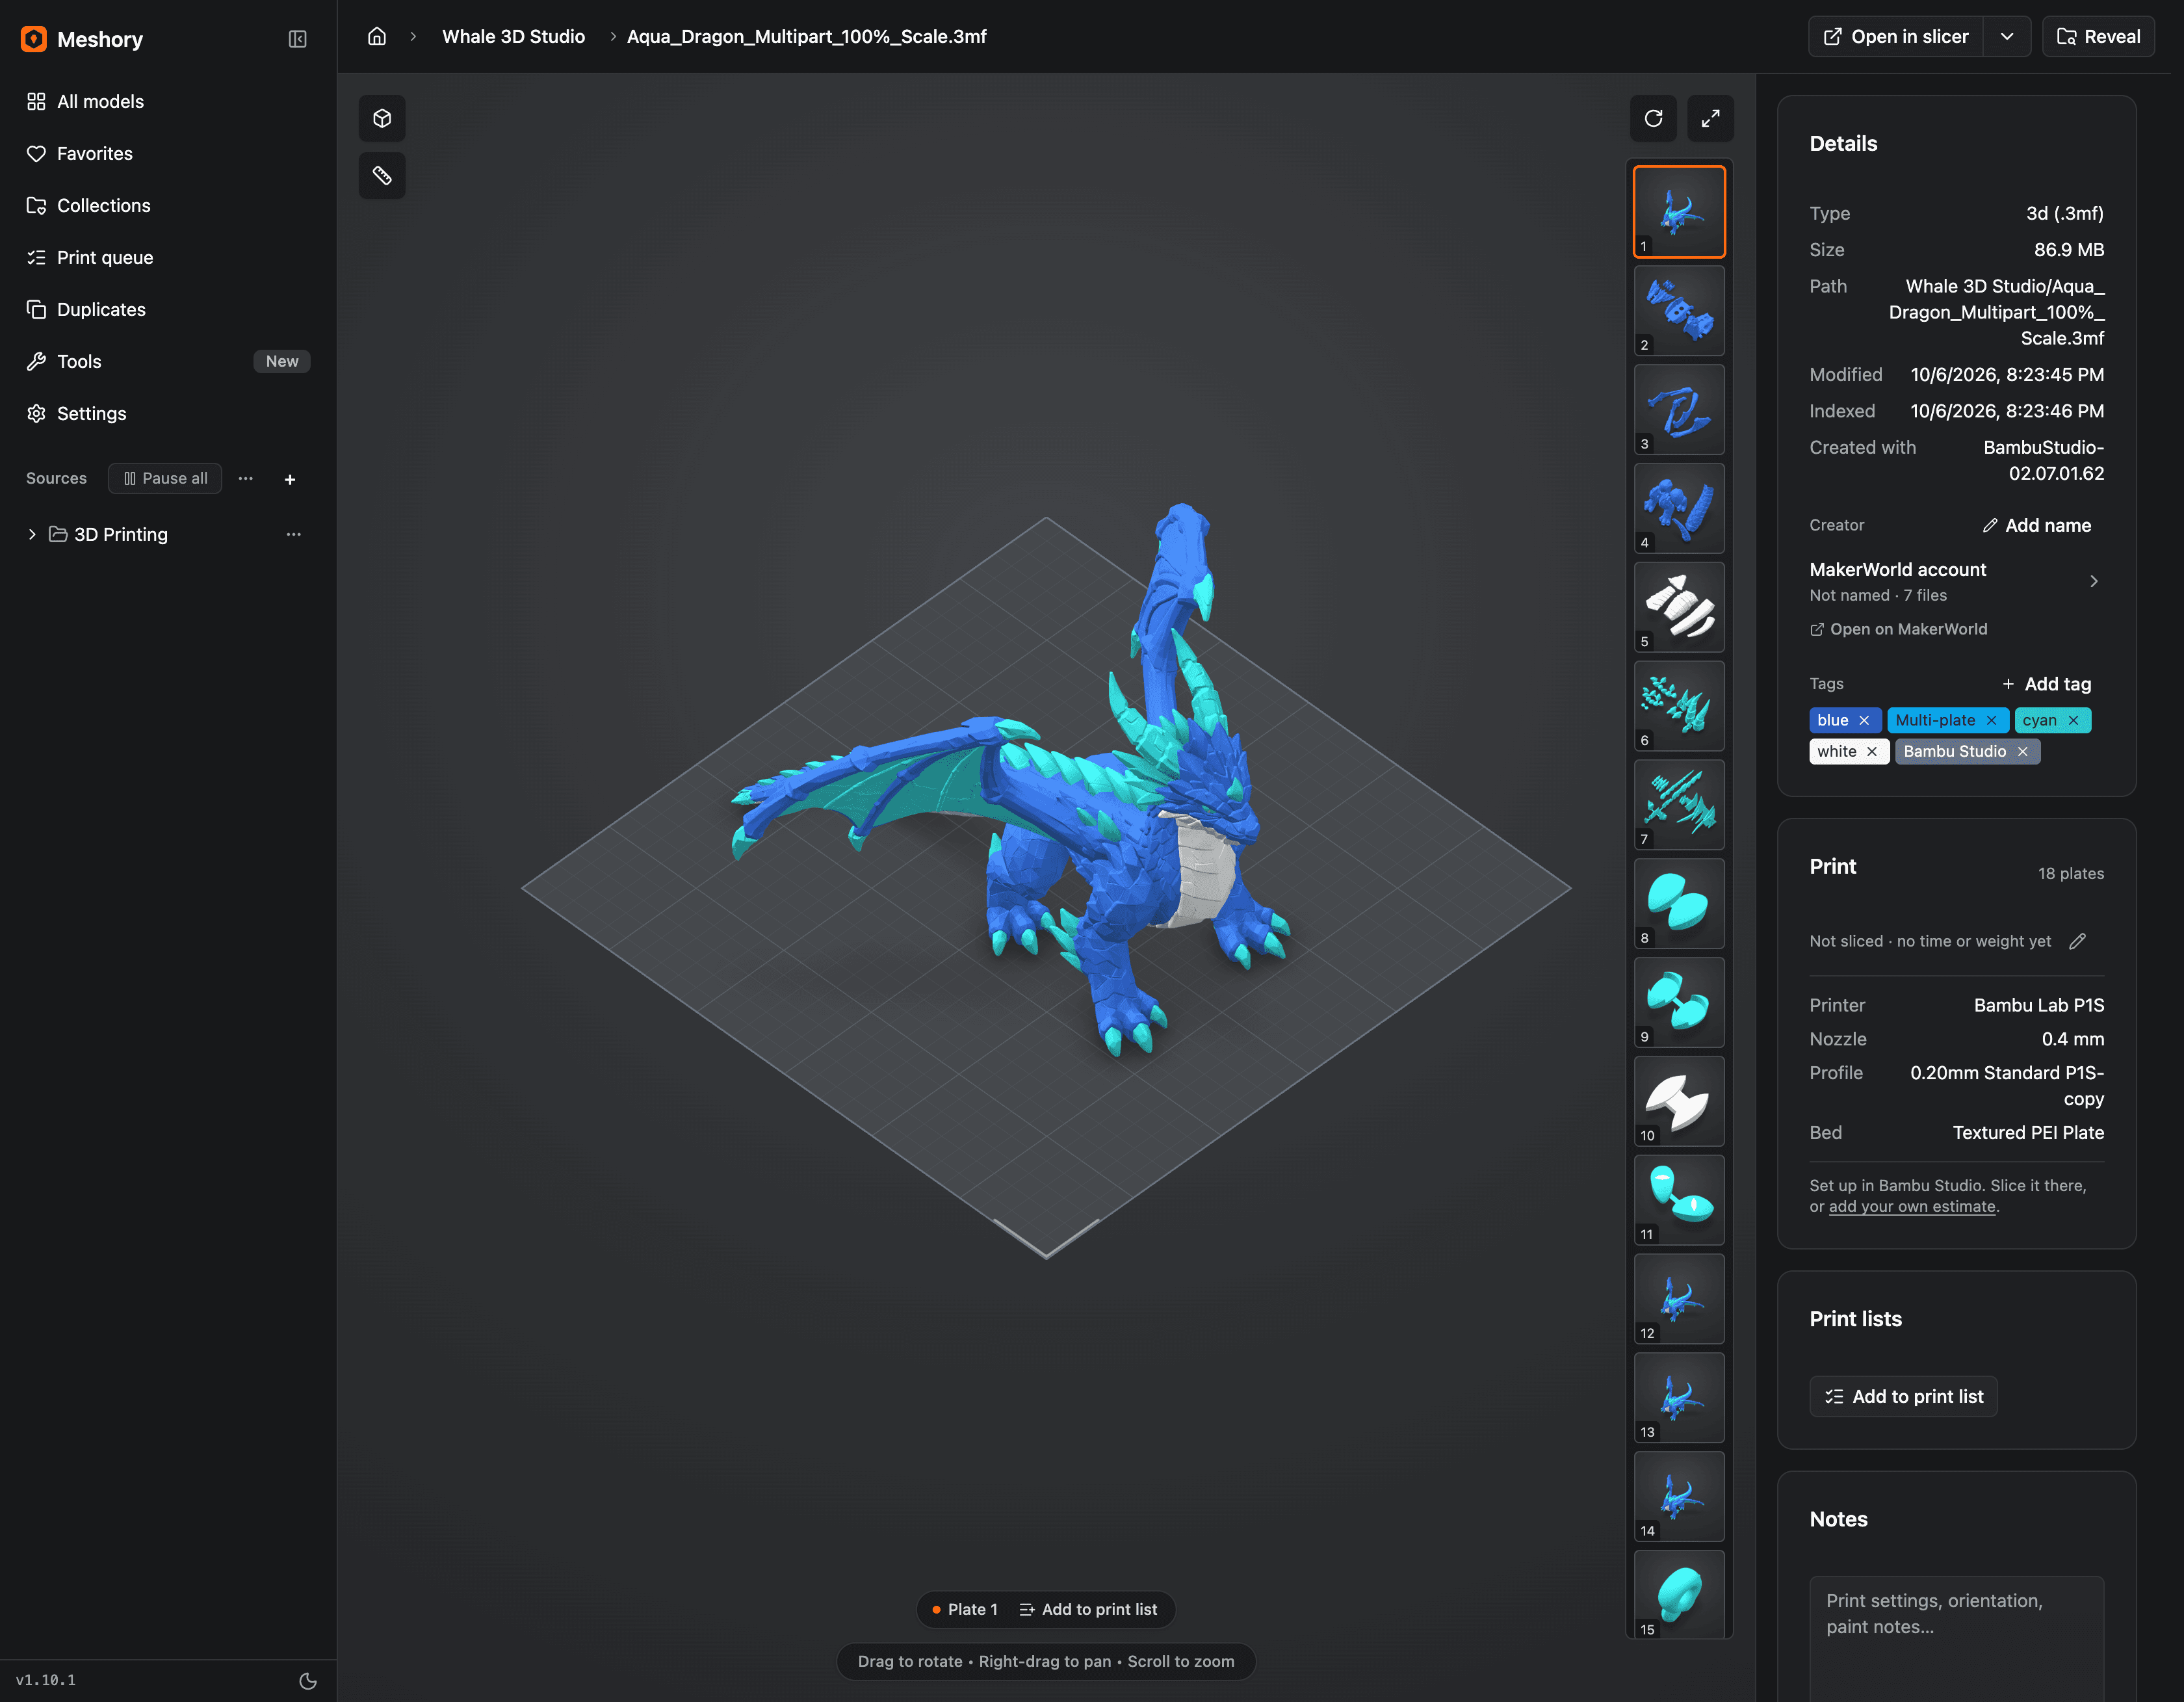2184x1702 pixels.
Task: Click Add tag
Action: coord(2046,684)
